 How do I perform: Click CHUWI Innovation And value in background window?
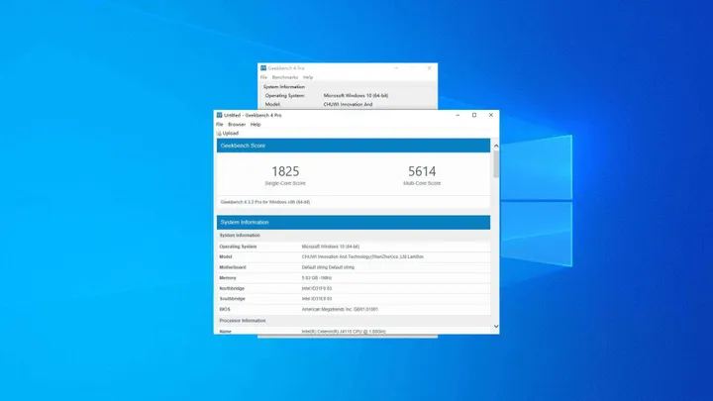tap(348, 104)
